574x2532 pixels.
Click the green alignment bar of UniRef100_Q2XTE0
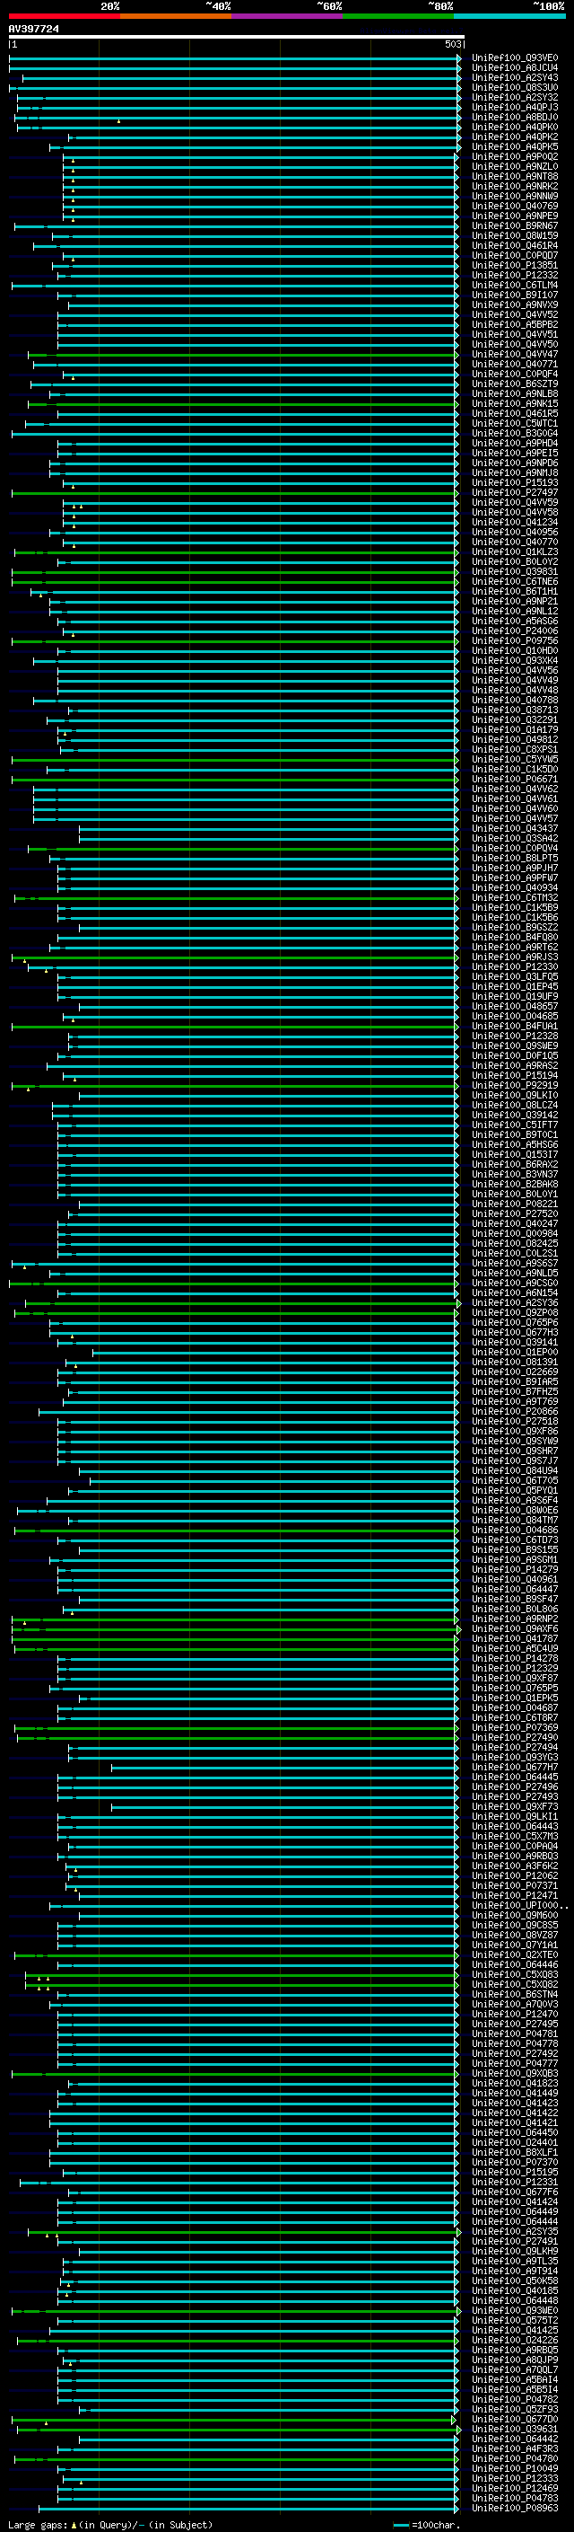coord(236,1955)
